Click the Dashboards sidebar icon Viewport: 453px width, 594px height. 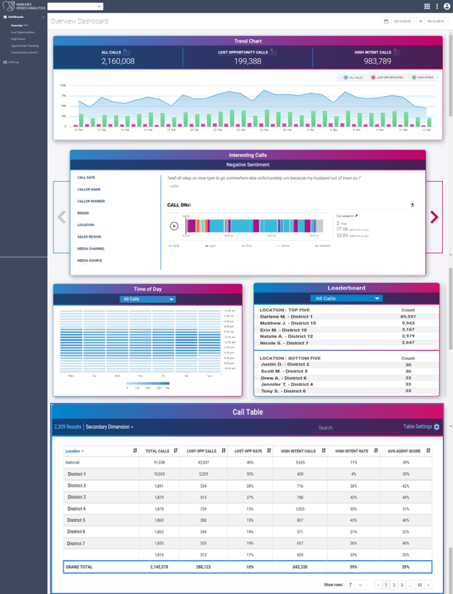point(5,17)
